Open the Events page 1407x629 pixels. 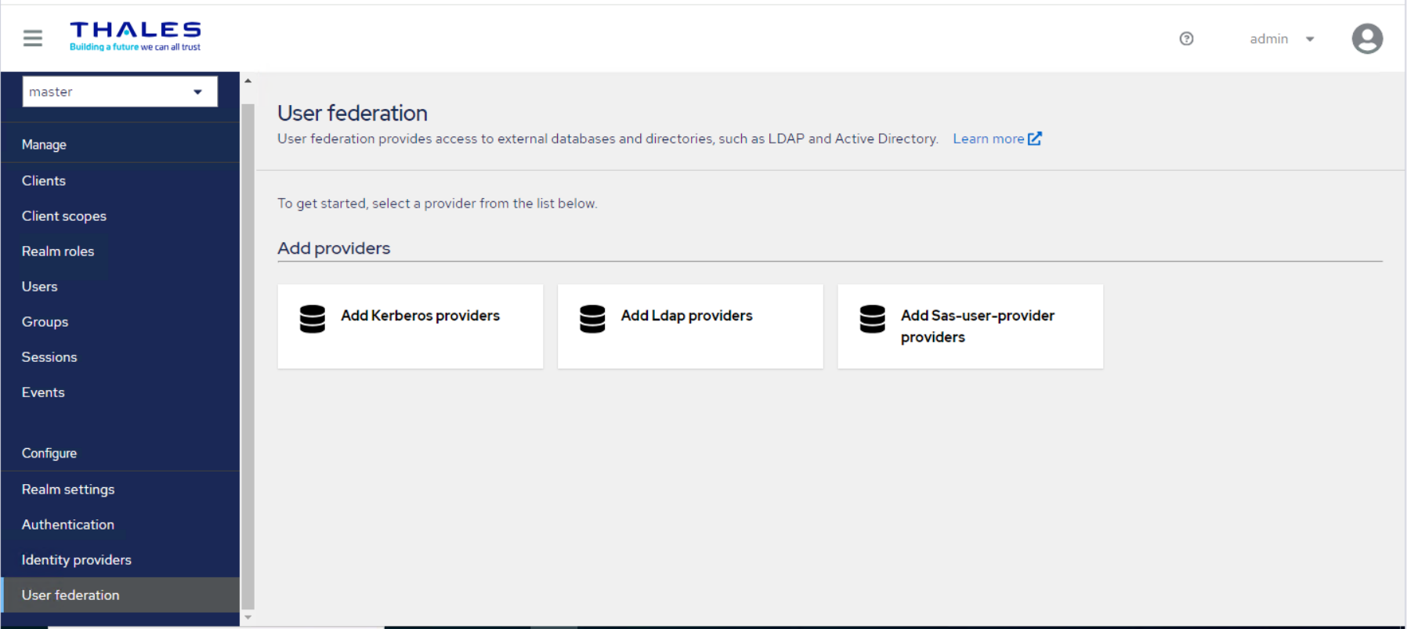[120, 392]
